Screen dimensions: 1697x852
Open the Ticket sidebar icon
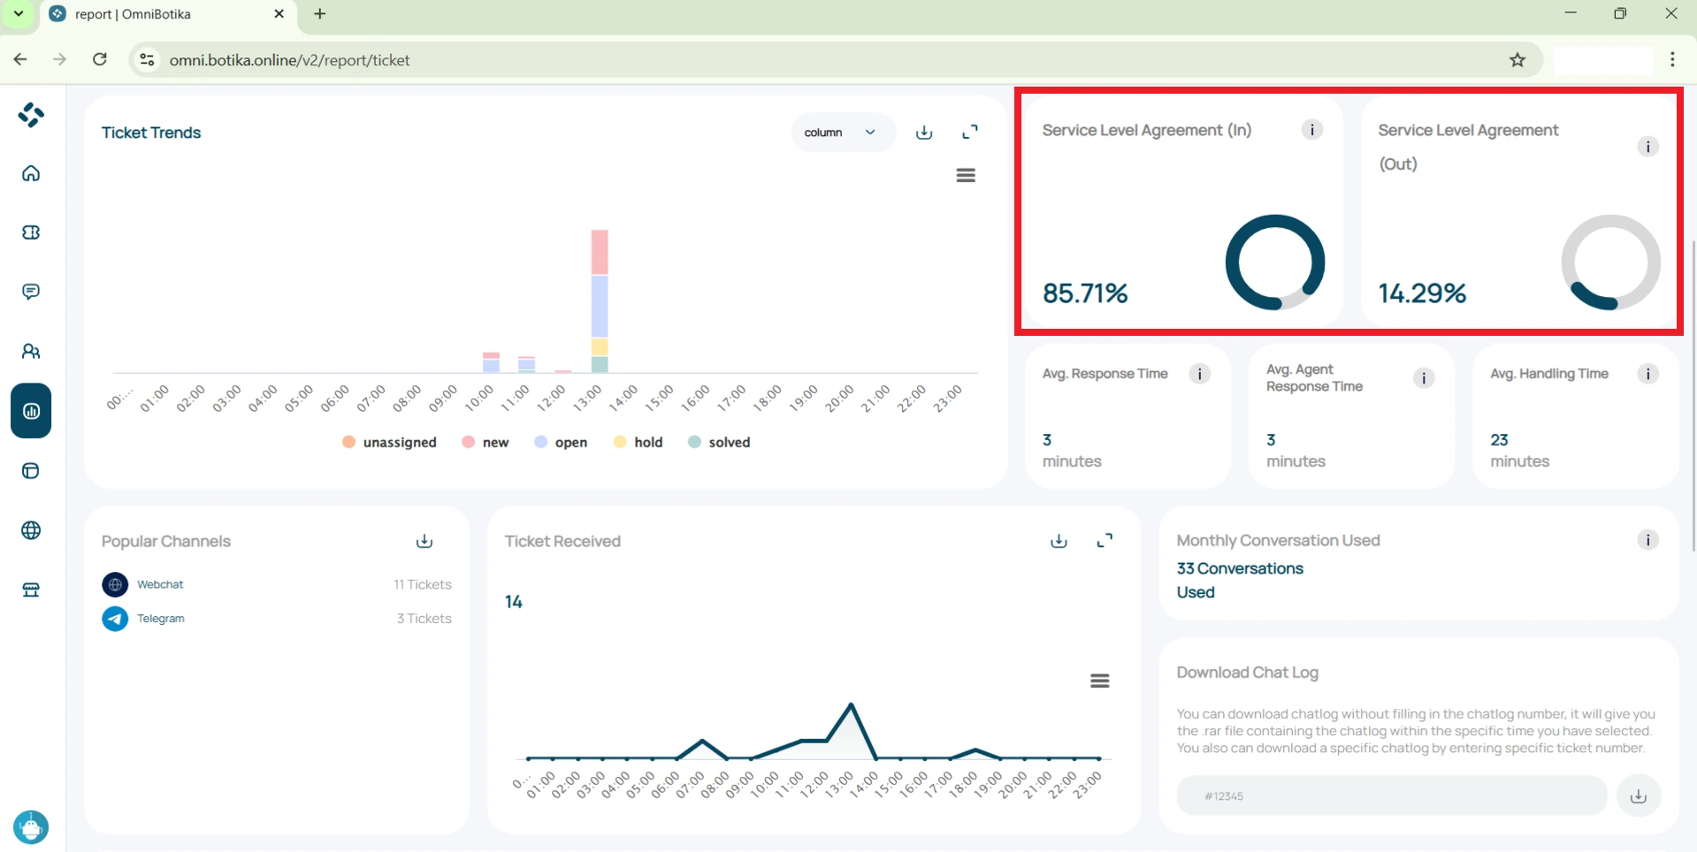[31, 232]
